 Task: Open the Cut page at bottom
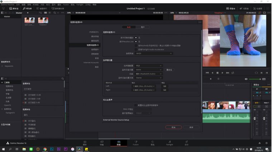click(x=102, y=143)
